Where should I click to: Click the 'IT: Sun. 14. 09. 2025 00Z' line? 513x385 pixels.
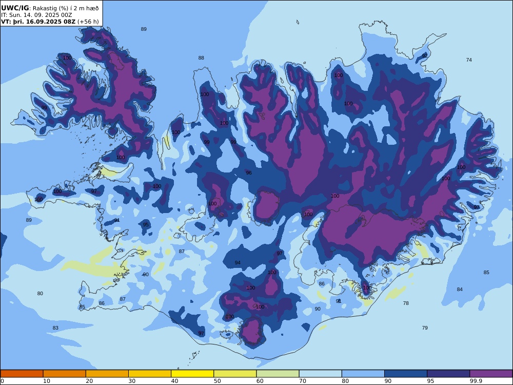tap(36, 15)
